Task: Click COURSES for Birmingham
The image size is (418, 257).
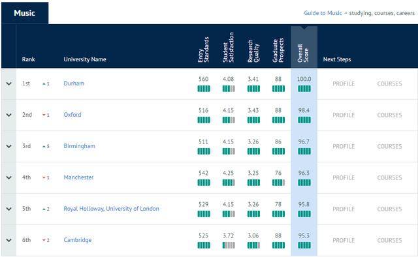Action: [x=389, y=147]
